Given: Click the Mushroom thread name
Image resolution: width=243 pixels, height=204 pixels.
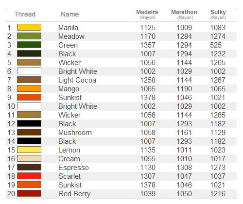Looking at the screenshot, I should tap(75, 133).
